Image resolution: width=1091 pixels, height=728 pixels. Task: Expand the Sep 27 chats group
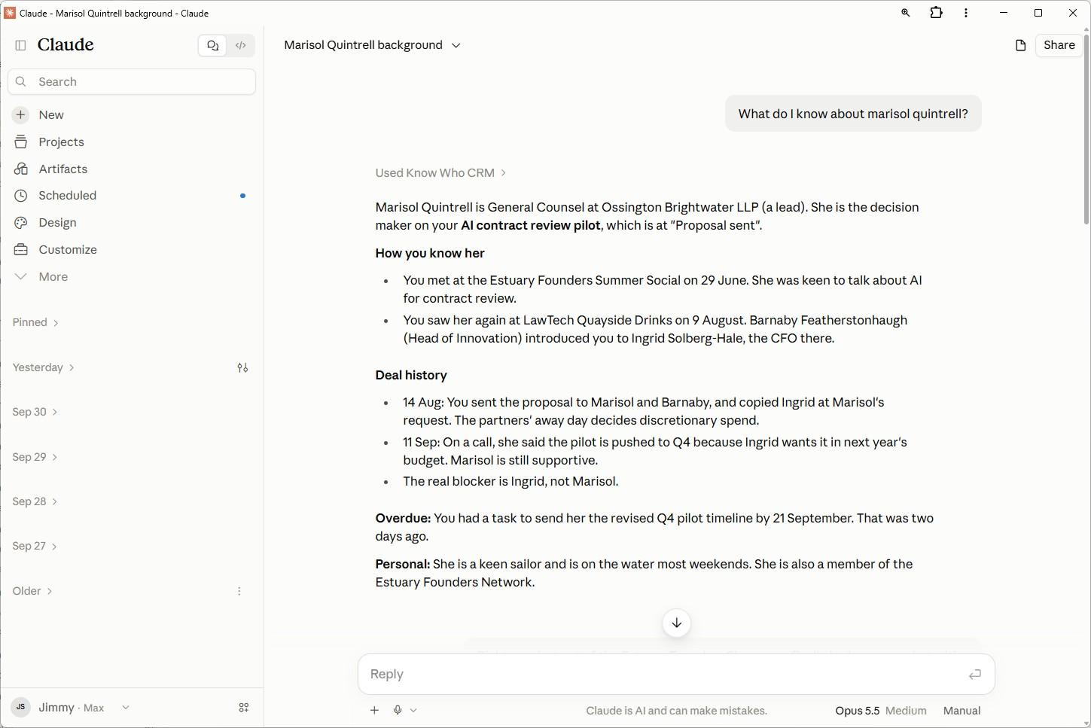click(x=35, y=546)
